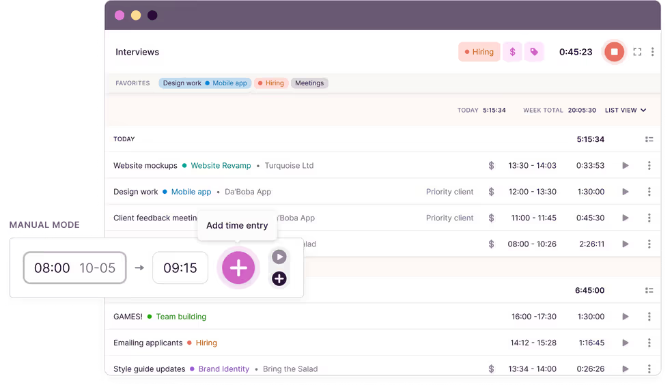Stop the running timer
Viewport: 672px width, 389px height.
pyautogui.click(x=614, y=52)
